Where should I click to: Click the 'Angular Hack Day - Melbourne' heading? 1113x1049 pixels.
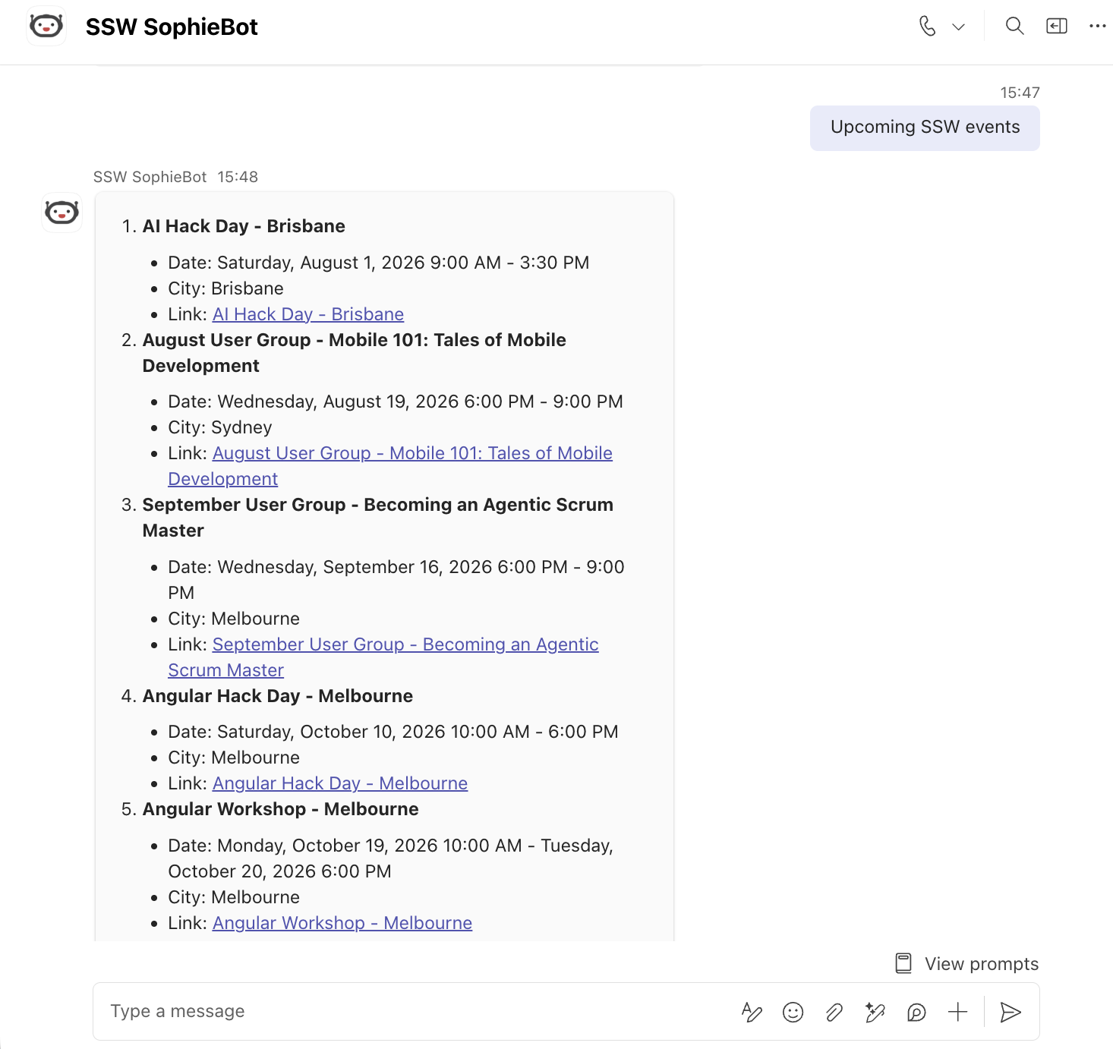click(278, 696)
